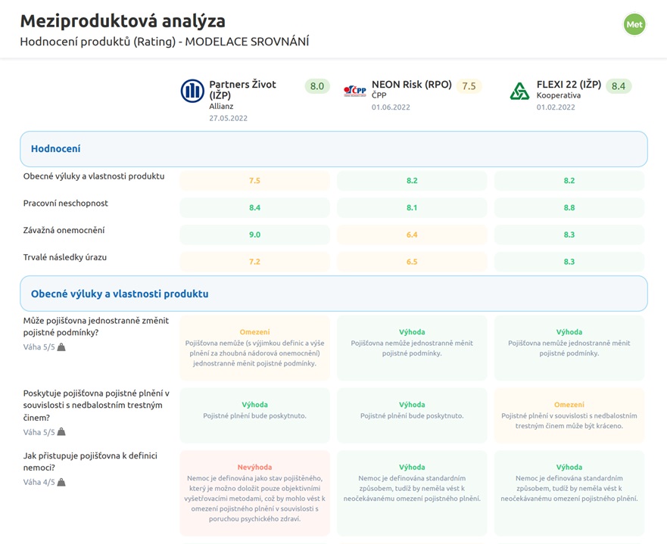Click the 6.5 score for Trvalé následky úrazu
Viewport: 667px width, 544px height.
[x=412, y=262]
